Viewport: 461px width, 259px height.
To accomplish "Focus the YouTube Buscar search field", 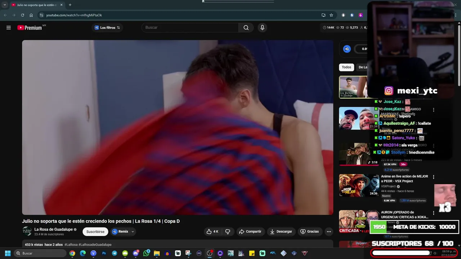I will click(x=190, y=28).
